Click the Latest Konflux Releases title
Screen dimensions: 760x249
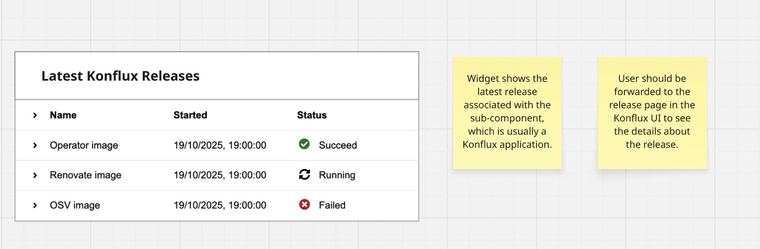(x=121, y=76)
